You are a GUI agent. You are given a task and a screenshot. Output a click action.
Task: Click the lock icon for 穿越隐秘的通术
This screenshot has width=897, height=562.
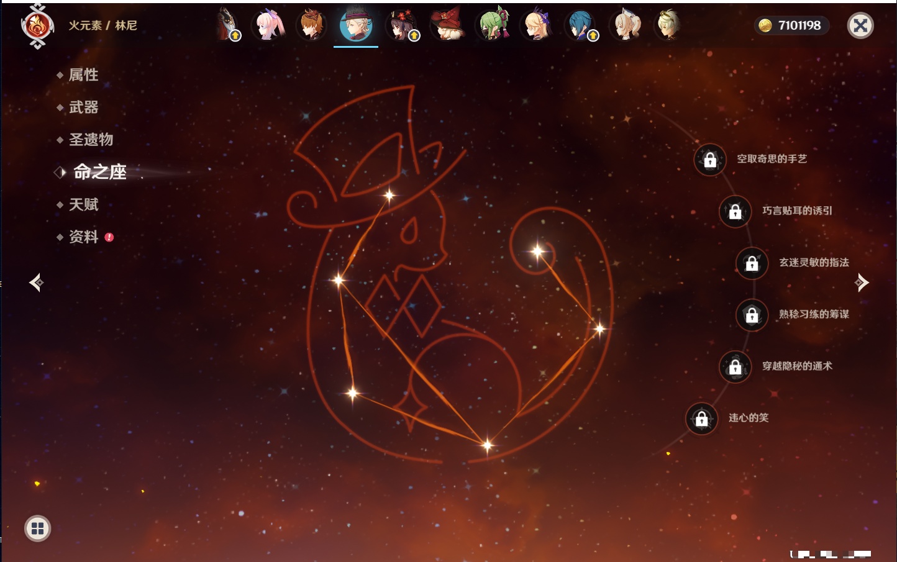tap(735, 366)
